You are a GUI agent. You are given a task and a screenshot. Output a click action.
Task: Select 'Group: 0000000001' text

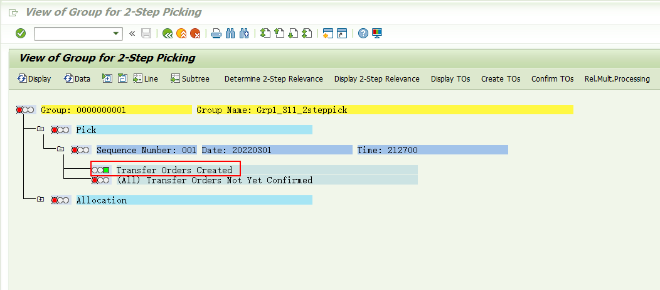coord(83,110)
